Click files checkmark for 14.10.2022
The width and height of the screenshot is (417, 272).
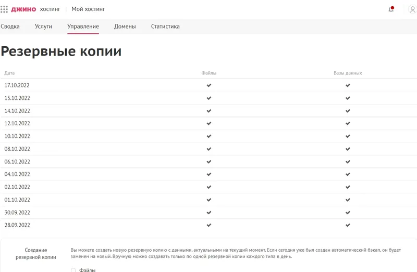(209, 111)
